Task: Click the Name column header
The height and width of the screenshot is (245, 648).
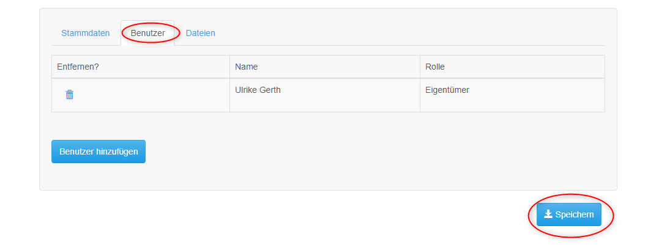Action: 325,67
